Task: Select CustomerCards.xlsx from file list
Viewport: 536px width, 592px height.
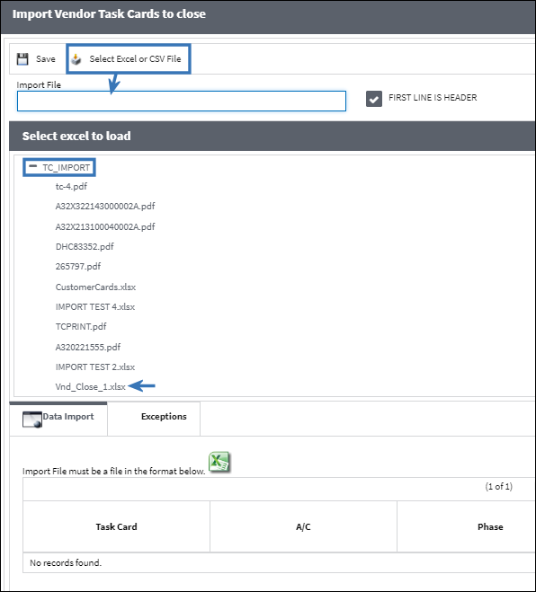Action: pyautogui.click(x=95, y=287)
